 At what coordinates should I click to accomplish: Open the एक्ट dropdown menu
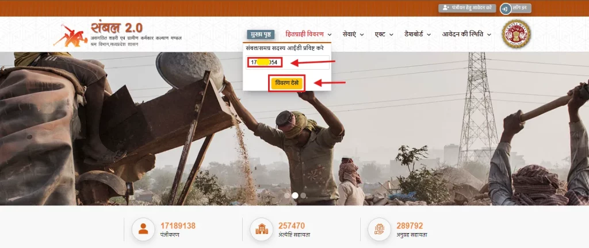coord(384,35)
